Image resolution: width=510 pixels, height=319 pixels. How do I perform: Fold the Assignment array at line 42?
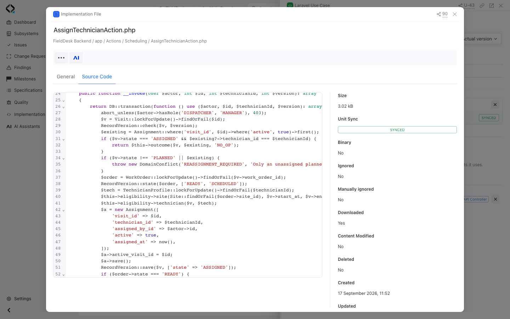click(x=63, y=210)
